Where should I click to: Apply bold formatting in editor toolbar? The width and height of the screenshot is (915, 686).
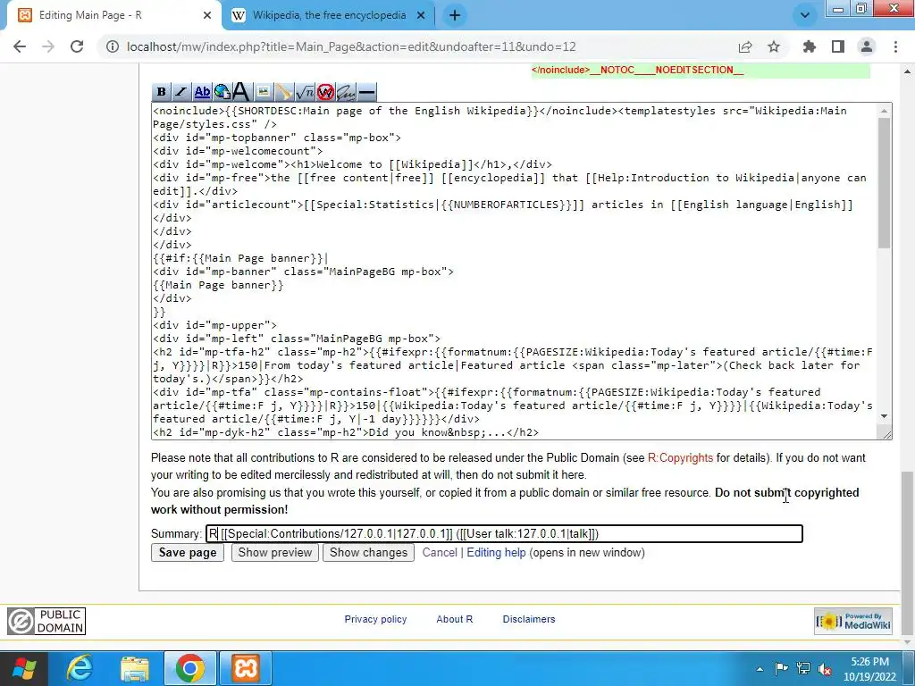pyautogui.click(x=161, y=92)
